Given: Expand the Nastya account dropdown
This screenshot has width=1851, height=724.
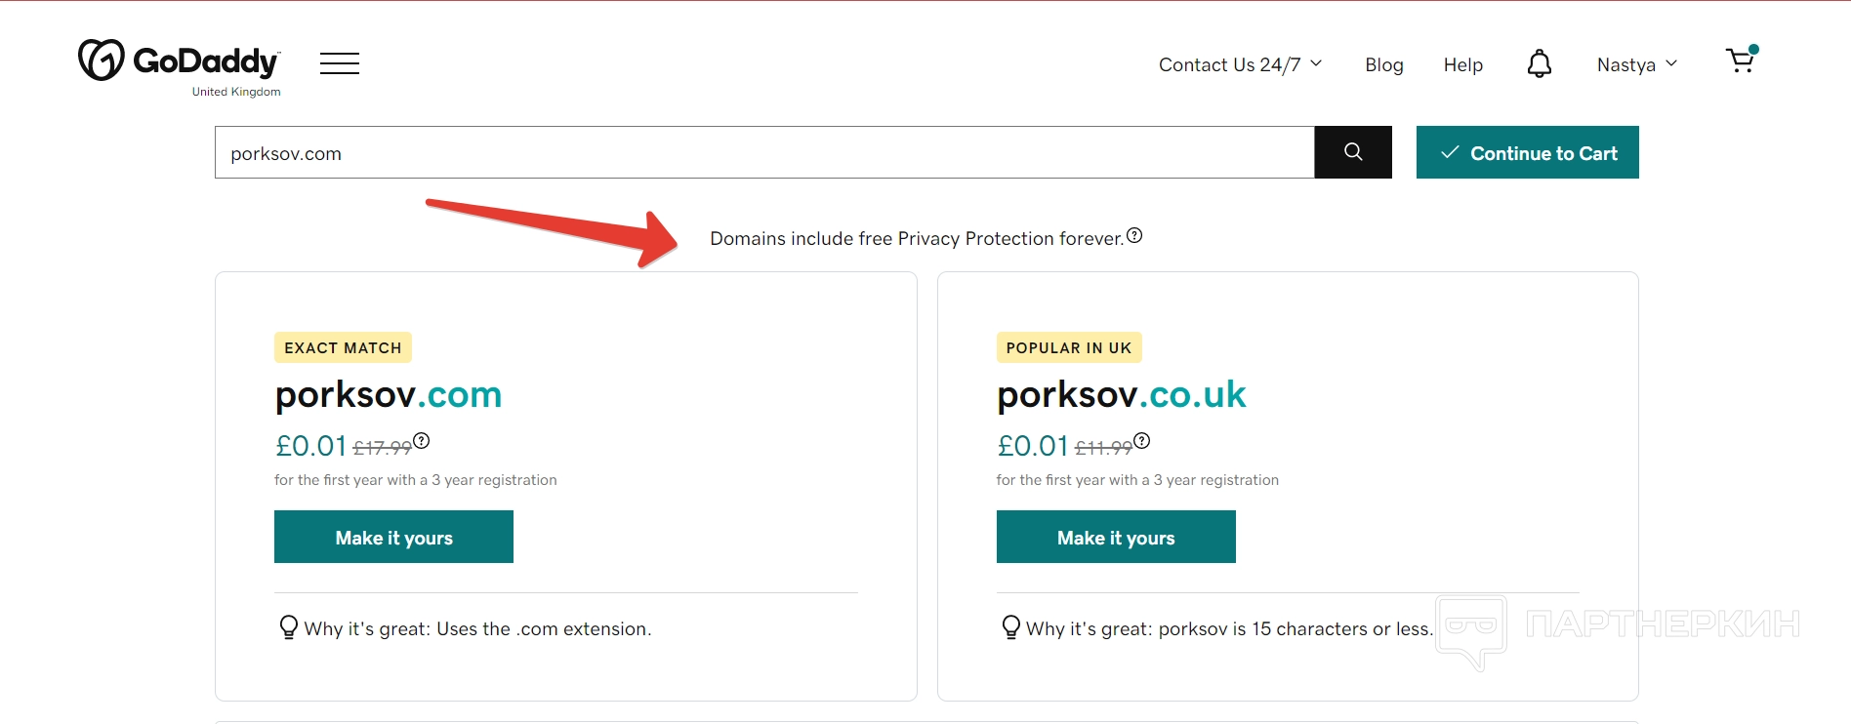Looking at the screenshot, I should (x=1637, y=64).
